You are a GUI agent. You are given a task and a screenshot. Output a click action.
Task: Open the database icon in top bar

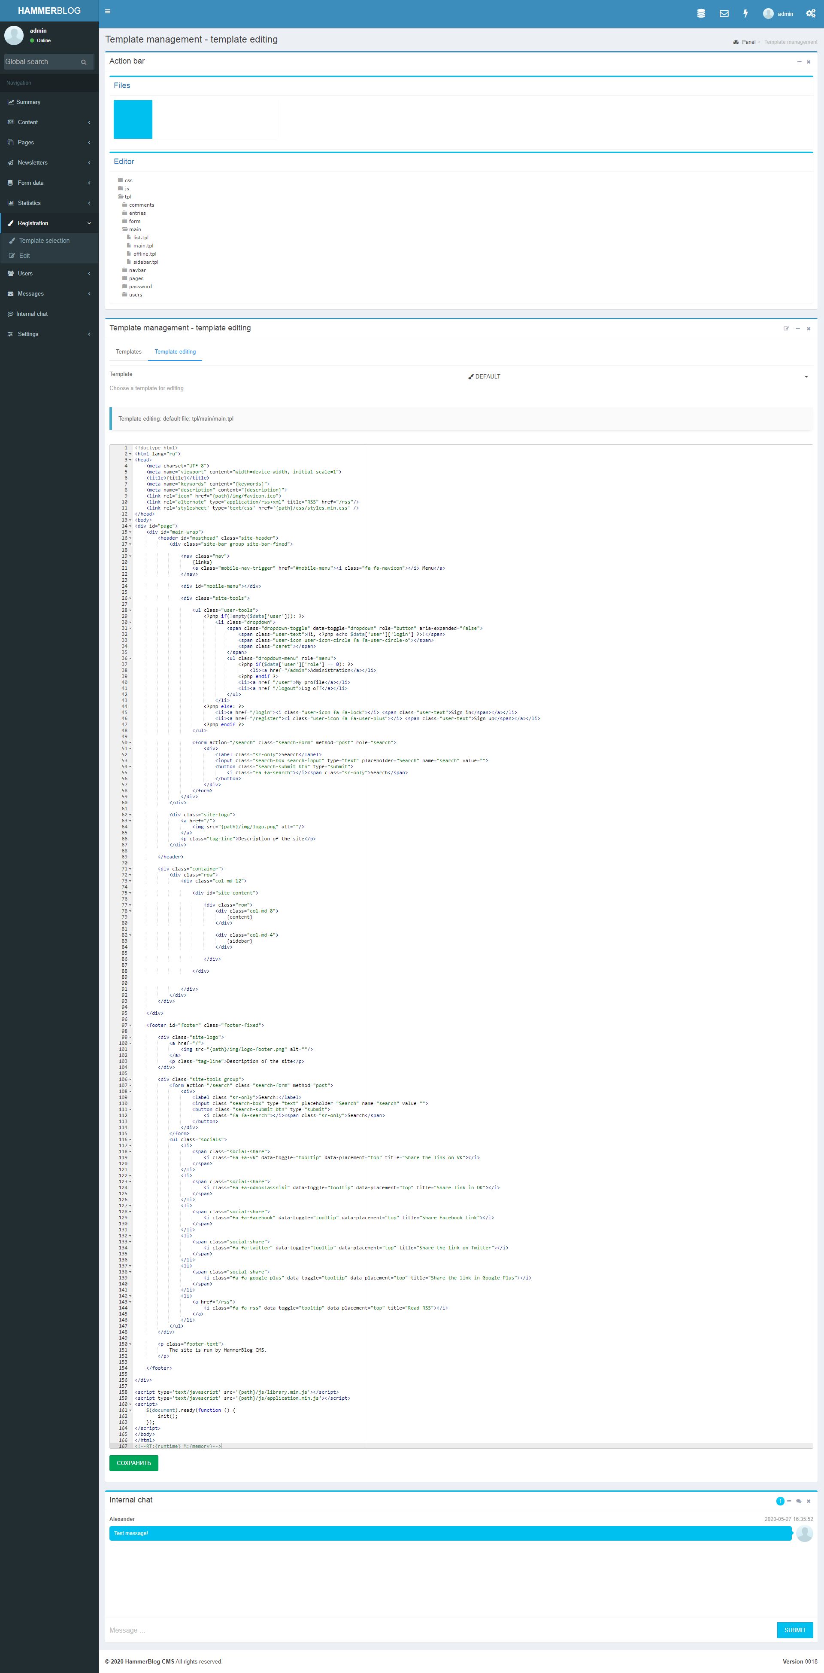pyautogui.click(x=701, y=13)
